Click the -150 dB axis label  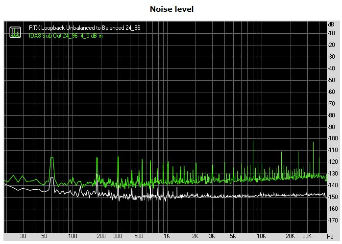pos(333,197)
